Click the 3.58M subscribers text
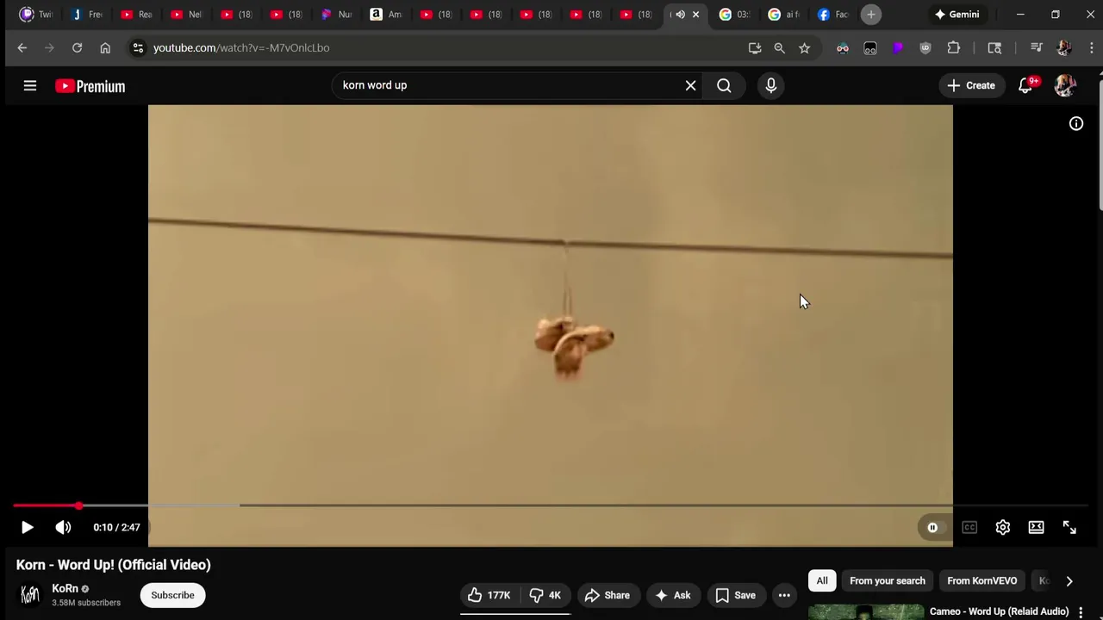 (x=86, y=603)
